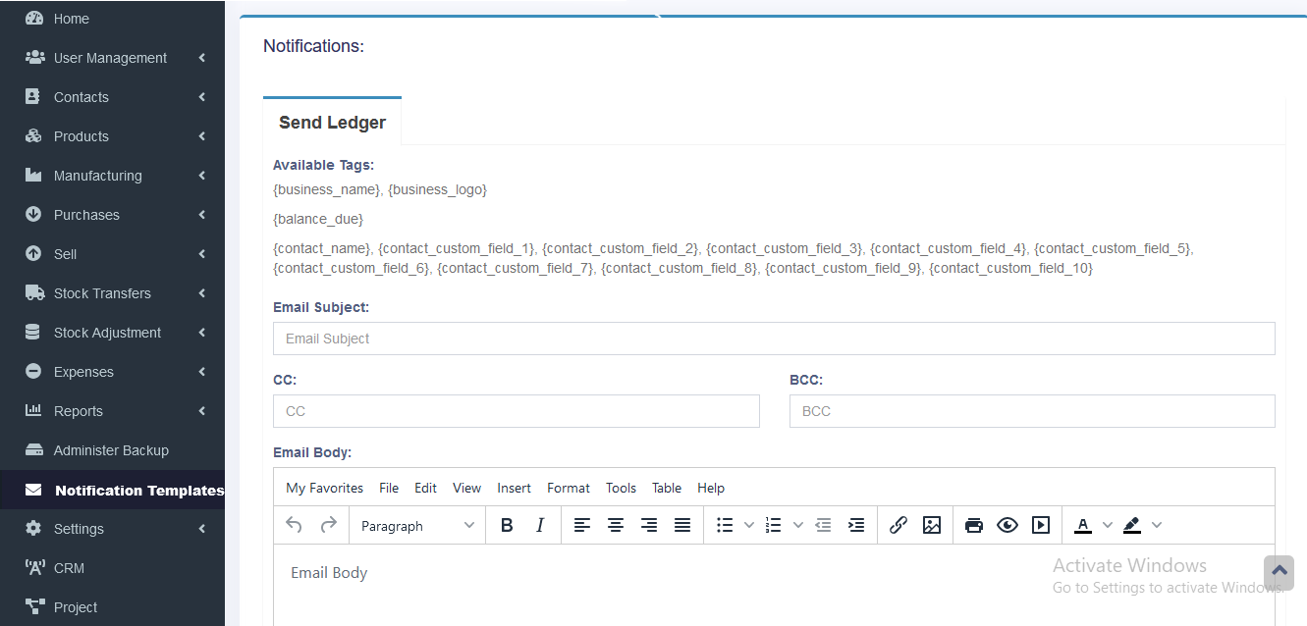Open the Insert menu in editor
This screenshot has width=1307, height=626.
tap(514, 488)
